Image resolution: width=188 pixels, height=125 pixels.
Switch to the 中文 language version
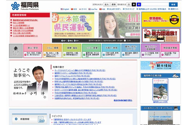click(x=74, y=9)
